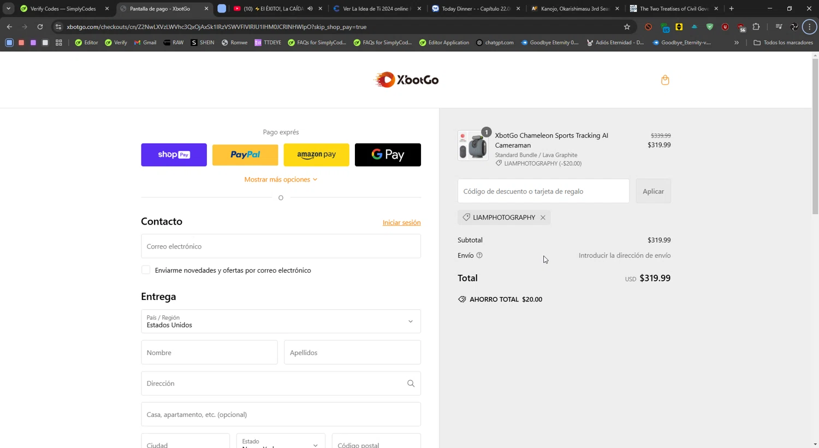Click the apartment optional address field
The width and height of the screenshot is (819, 448).
tap(281, 414)
